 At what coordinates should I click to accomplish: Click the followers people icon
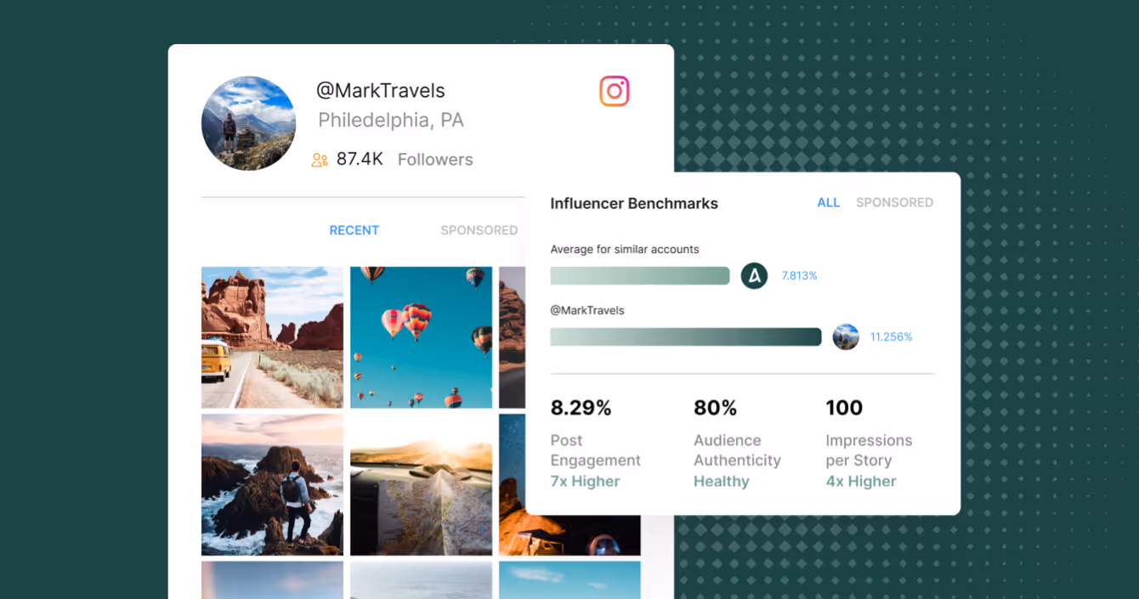pos(320,160)
